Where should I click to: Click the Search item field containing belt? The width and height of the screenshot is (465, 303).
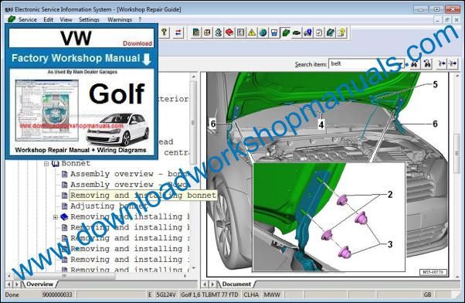point(366,64)
